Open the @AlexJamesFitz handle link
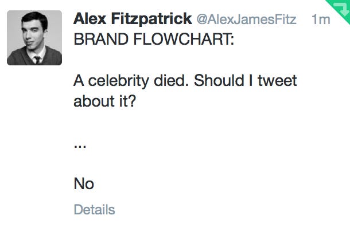Viewport: 350px width, 227px height. [x=246, y=19]
